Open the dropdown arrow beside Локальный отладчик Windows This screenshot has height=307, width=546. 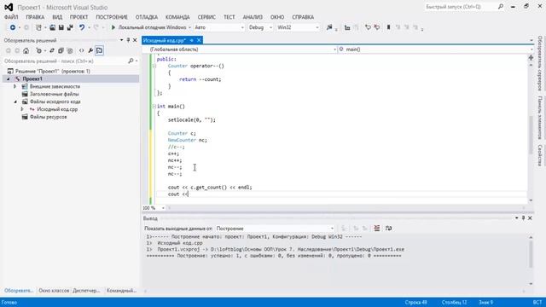pyautogui.click(x=189, y=27)
